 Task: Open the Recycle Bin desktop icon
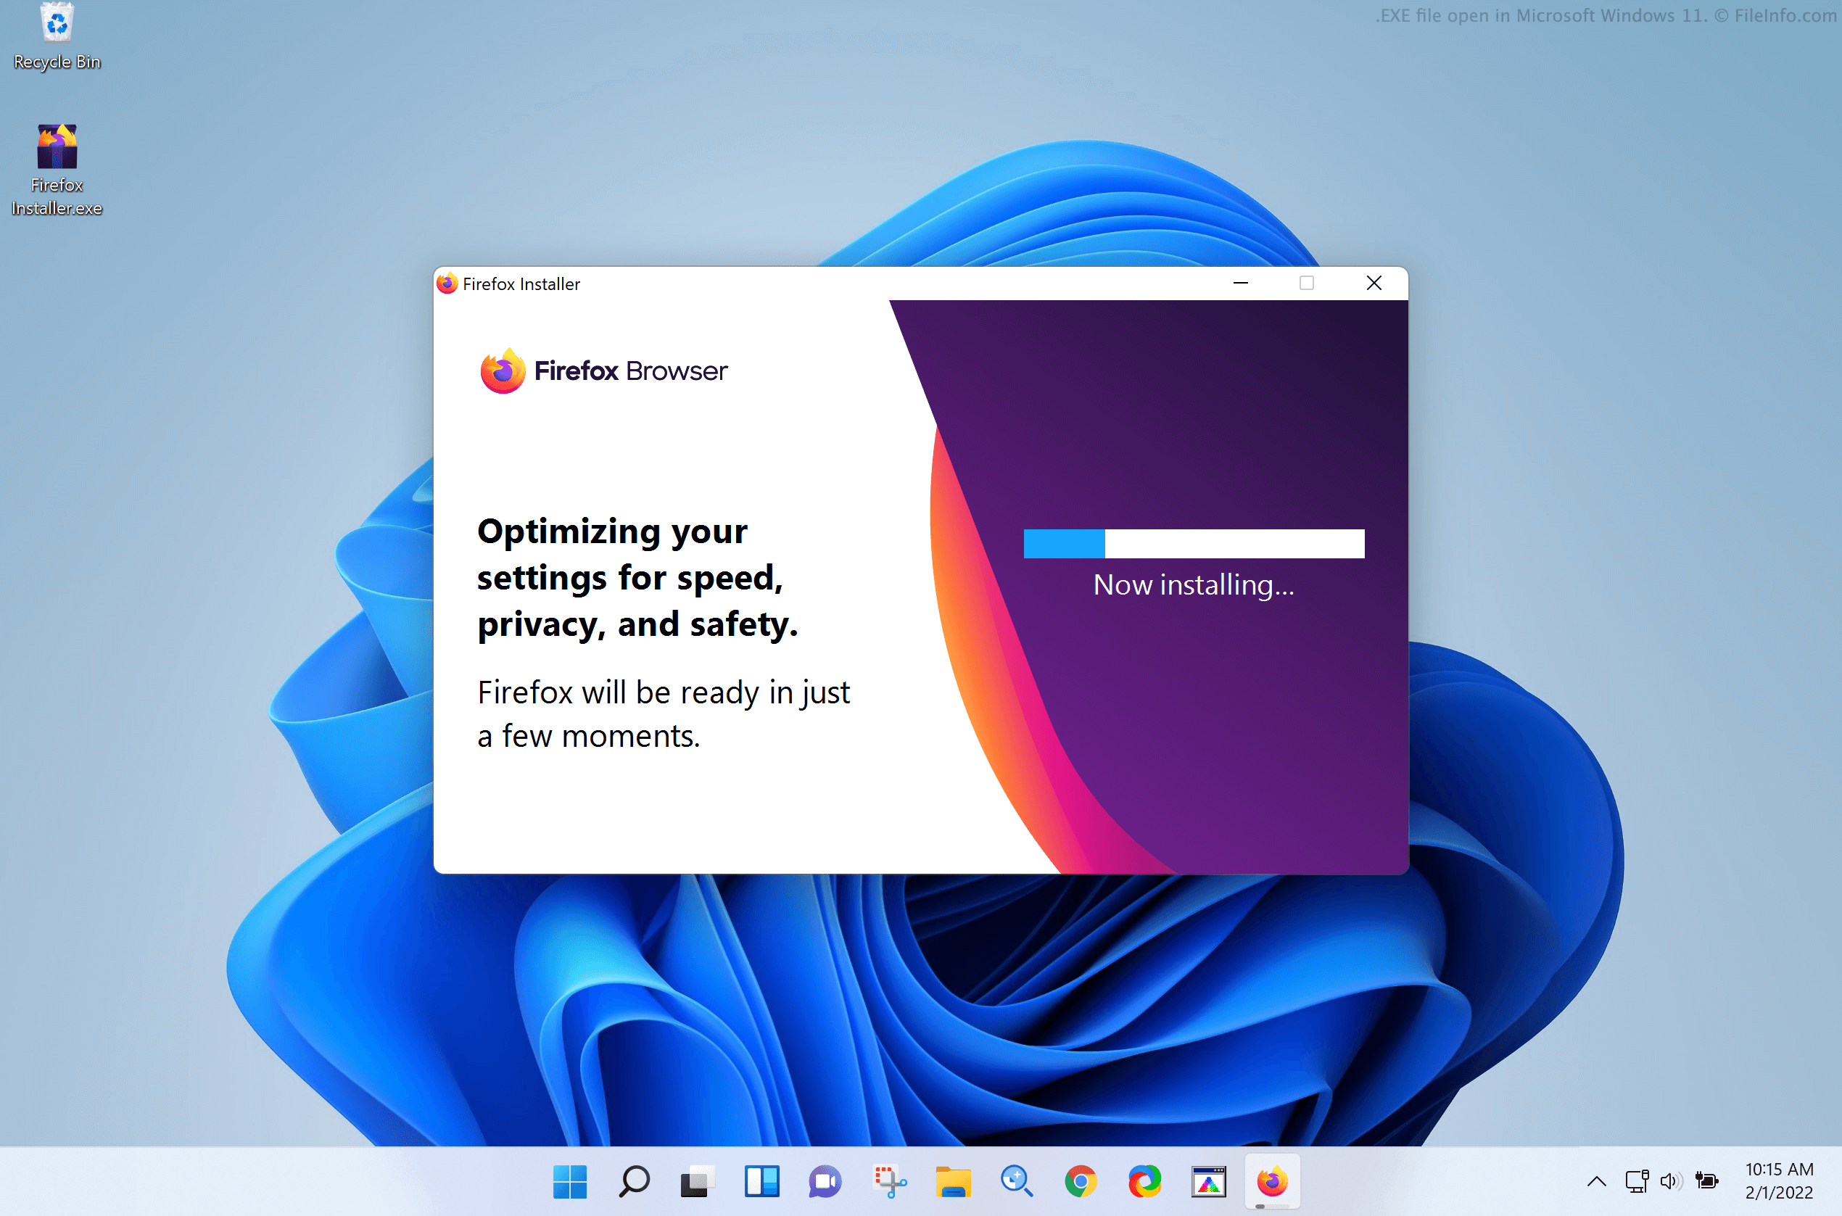tap(57, 36)
